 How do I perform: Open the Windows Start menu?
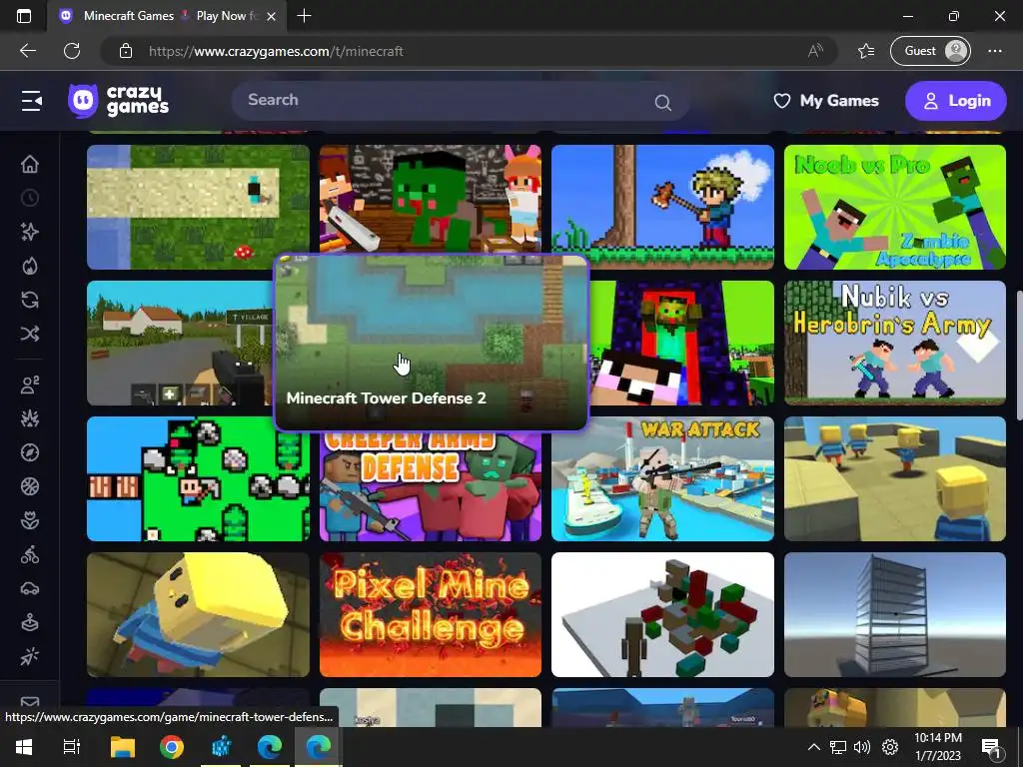[x=24, y=747]
